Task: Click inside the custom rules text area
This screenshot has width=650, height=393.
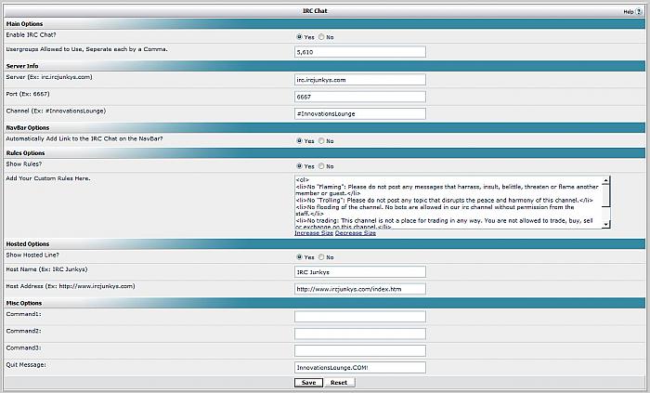Action: click(446, 201)
